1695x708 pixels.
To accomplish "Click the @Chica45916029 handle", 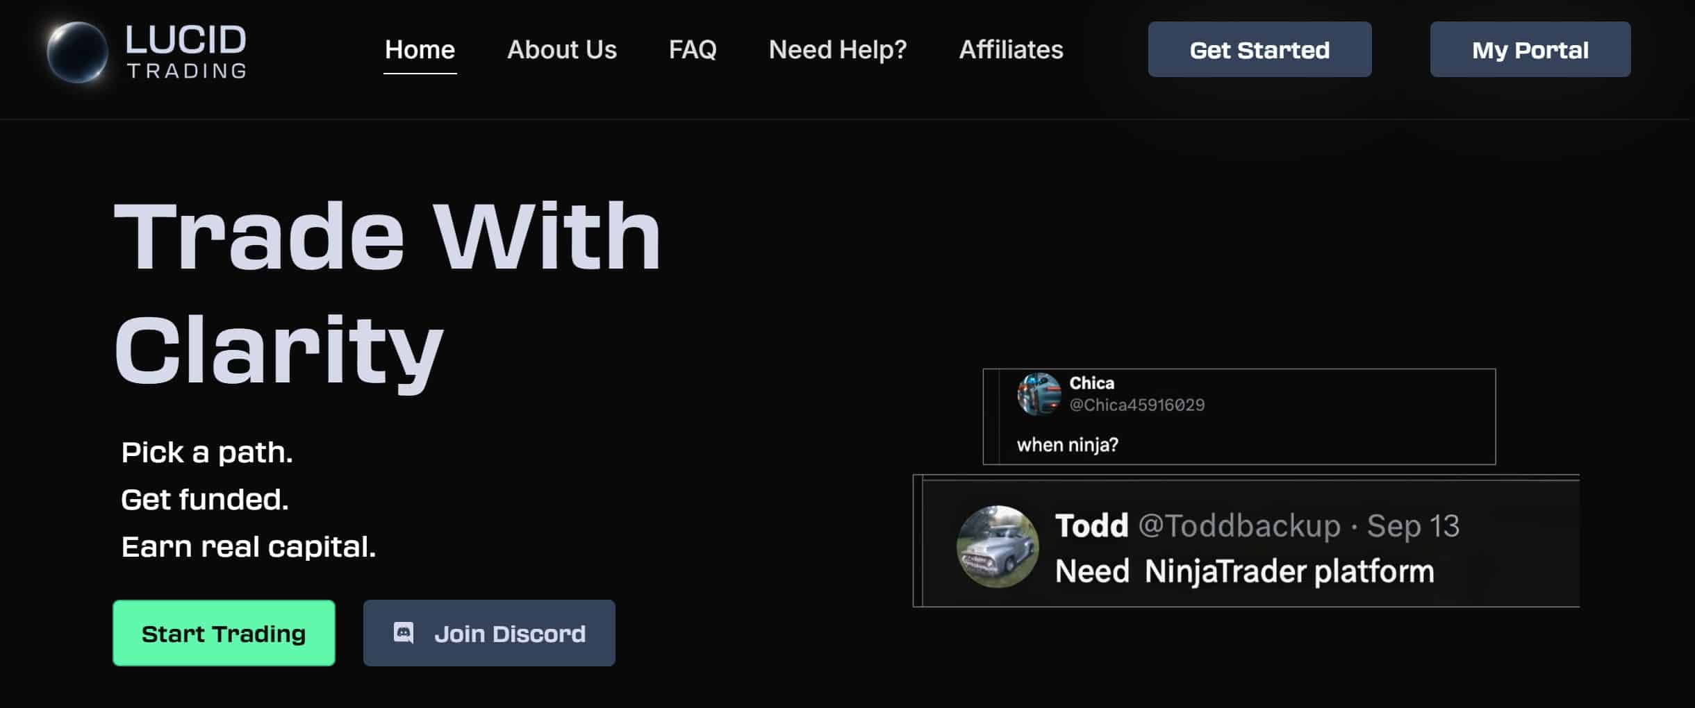I will (1136, 405).
